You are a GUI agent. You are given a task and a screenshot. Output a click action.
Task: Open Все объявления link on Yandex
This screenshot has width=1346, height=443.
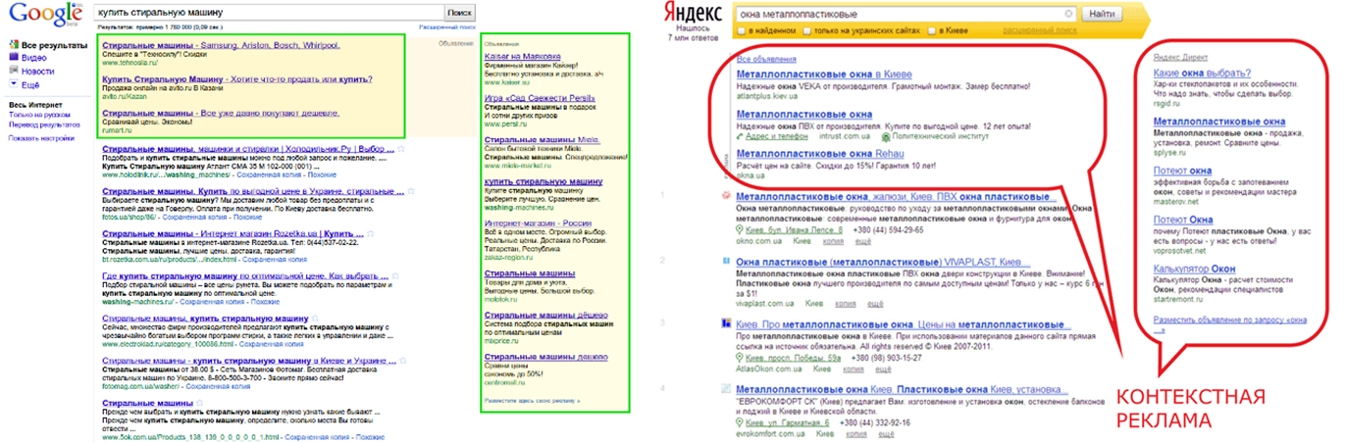click(764, 60)
